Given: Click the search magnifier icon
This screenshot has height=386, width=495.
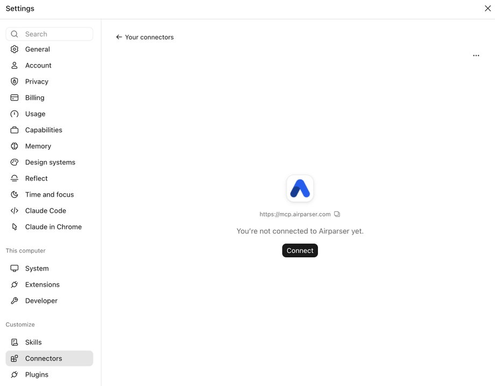Looking at the screenshot, I should coord(14,34).
